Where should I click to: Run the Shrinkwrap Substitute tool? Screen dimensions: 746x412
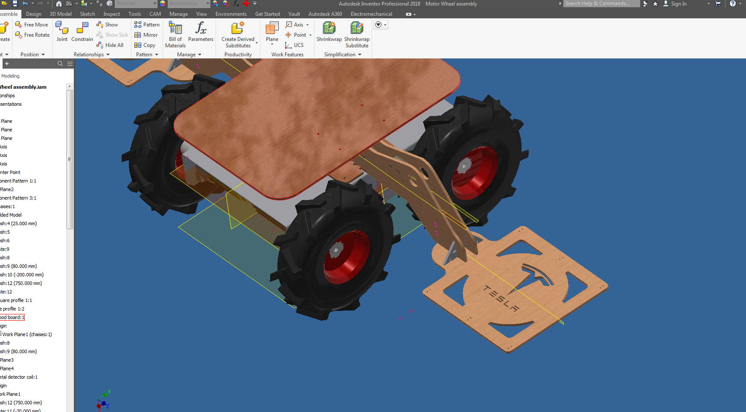pos(357,35)
